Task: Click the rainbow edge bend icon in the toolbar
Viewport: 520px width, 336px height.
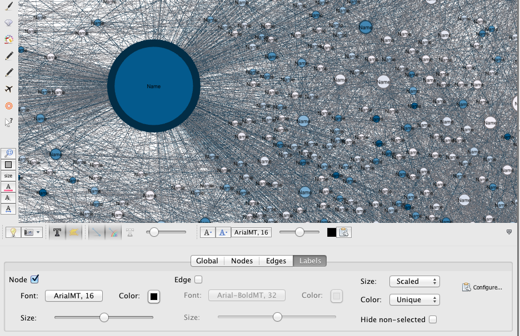Action: click(x=113, y=232)
